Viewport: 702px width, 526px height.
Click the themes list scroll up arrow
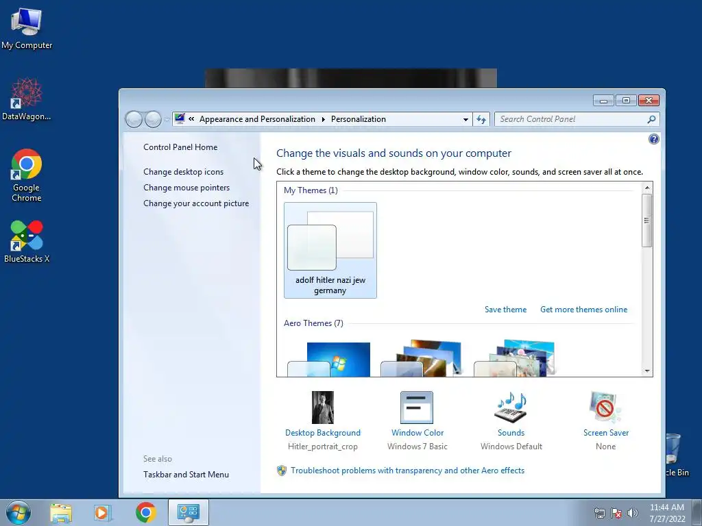[x=647, y=188]
